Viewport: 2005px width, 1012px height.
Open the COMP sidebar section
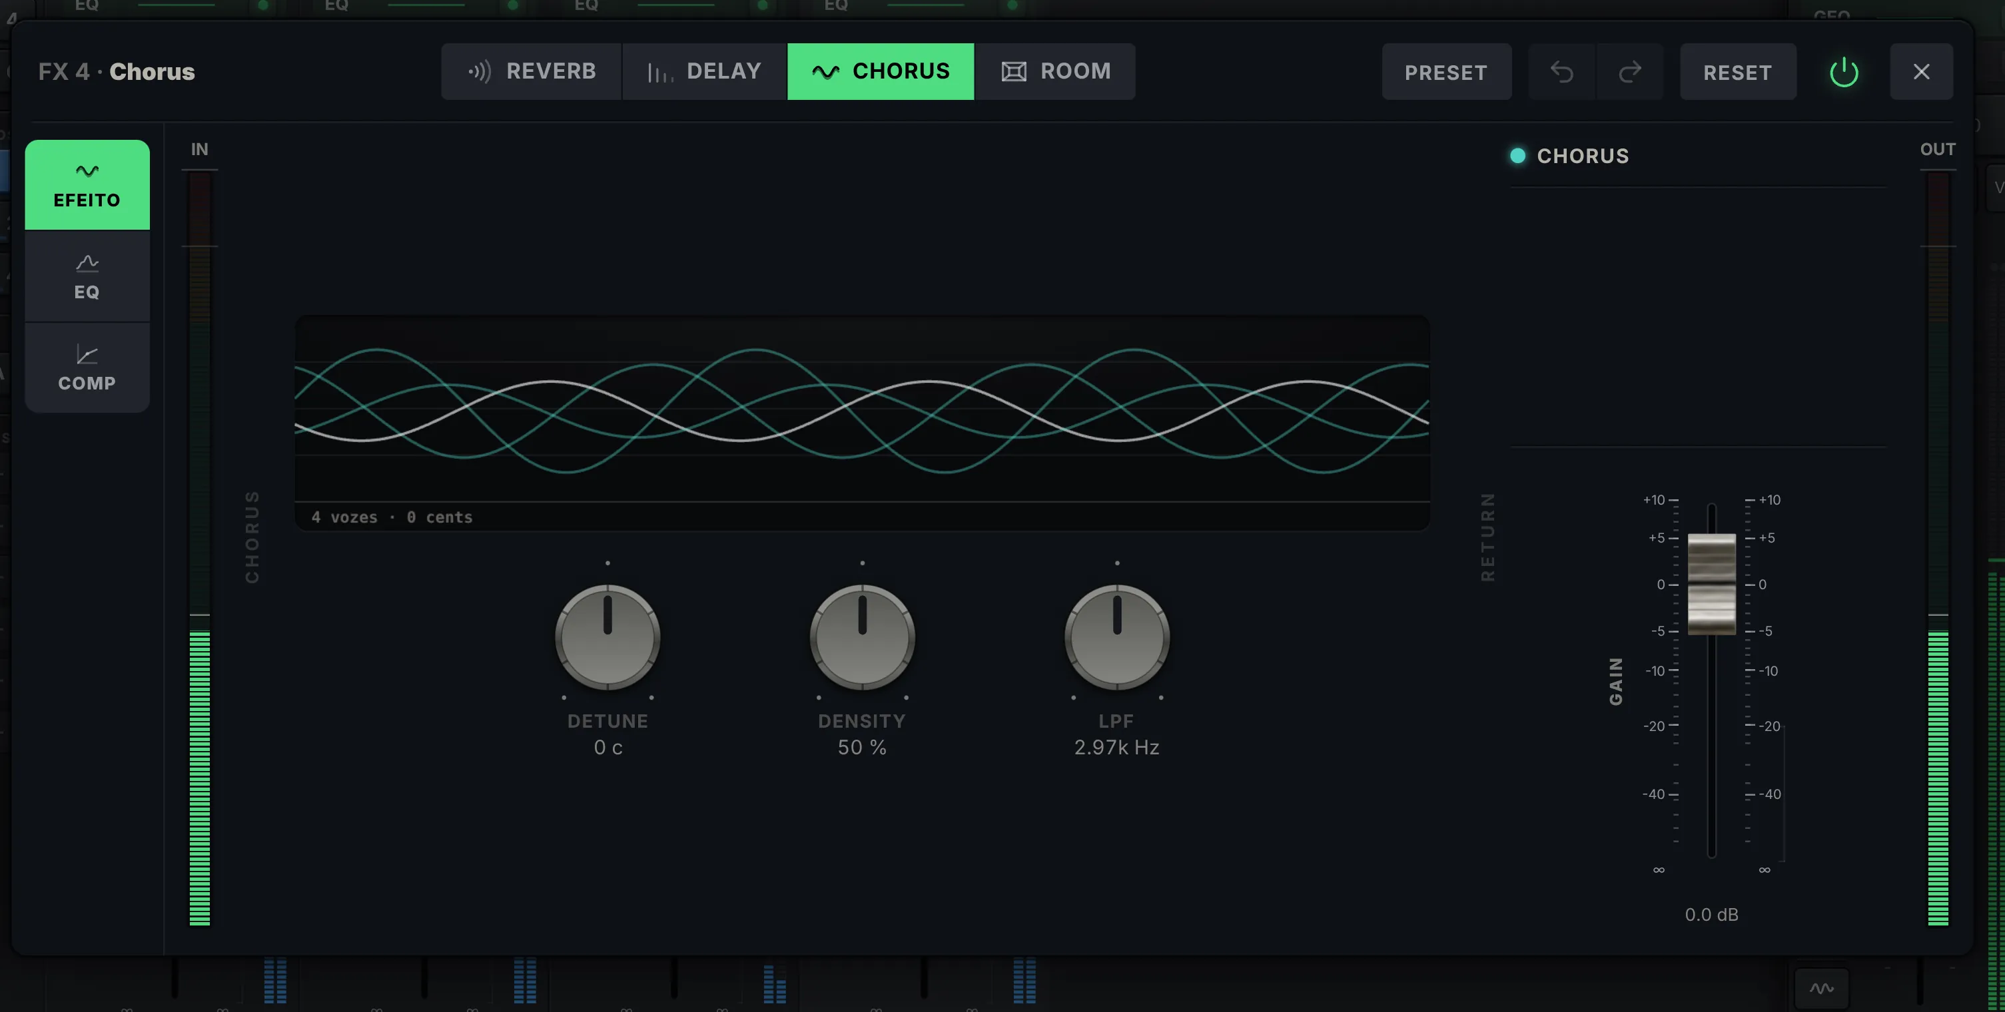point(87,367)
